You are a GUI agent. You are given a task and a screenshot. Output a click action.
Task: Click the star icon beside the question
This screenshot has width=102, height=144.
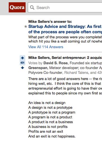(26, 26)
